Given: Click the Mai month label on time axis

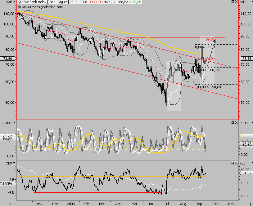Looking at the screenshot, I should point(134,204).
